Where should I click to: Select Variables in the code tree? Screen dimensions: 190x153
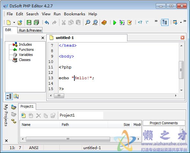[26, 55]
